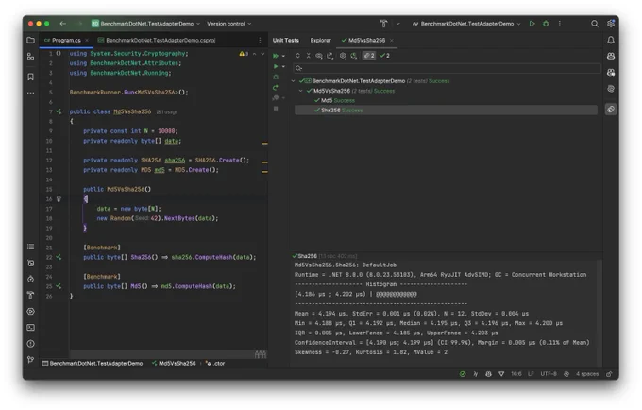The height and width of the screenshot is (410, 642).
Task: Click the LF line separator setting
Action: click(531, 374)
